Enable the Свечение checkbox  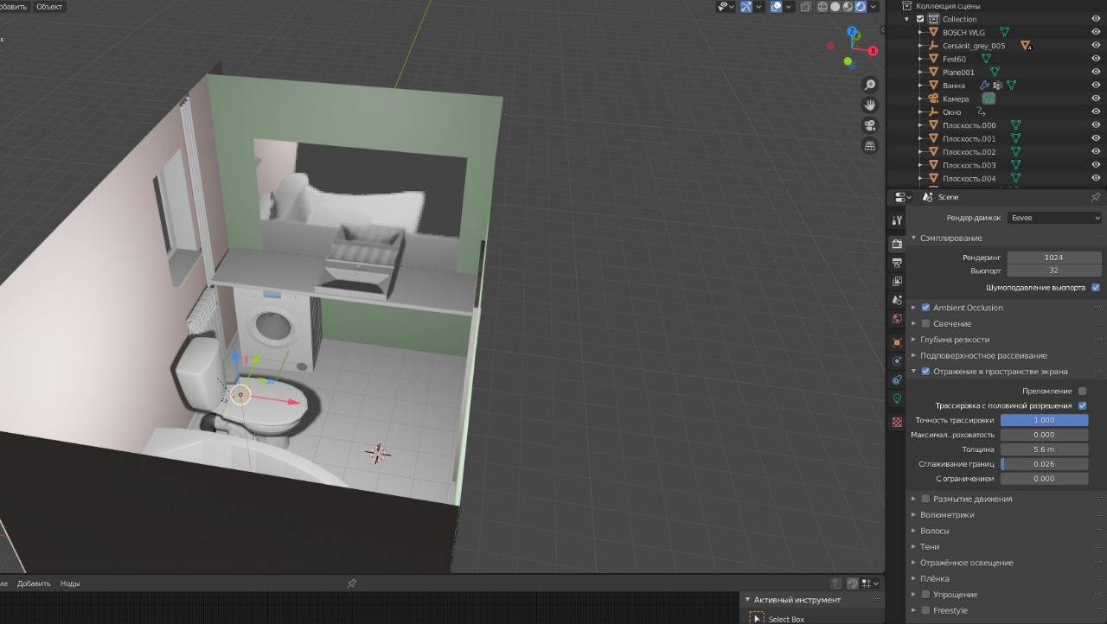tap(925, 323)
